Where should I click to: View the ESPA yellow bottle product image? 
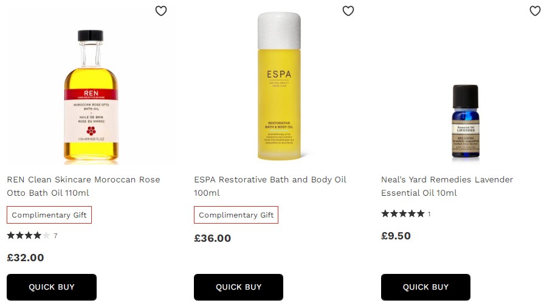(x=278, y=87)
